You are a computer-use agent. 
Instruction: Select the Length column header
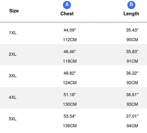[131, 14]
